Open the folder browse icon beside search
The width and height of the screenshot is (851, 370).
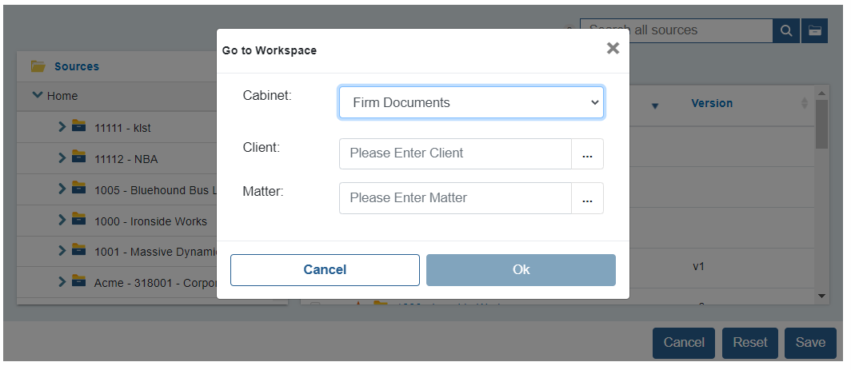tap(814, 31)
